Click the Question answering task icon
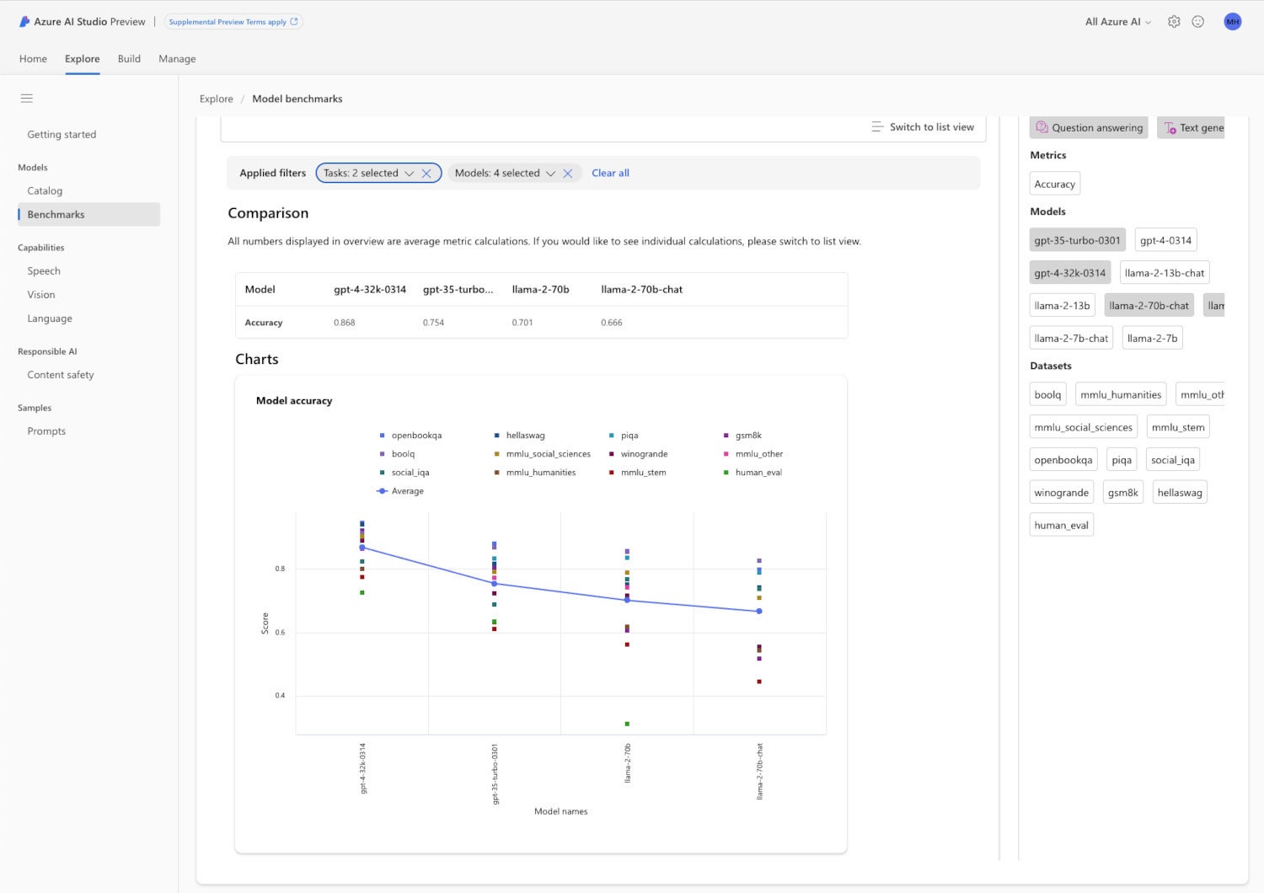The width and height of the screenshot is (1264, 893). tap(1042, 127)
